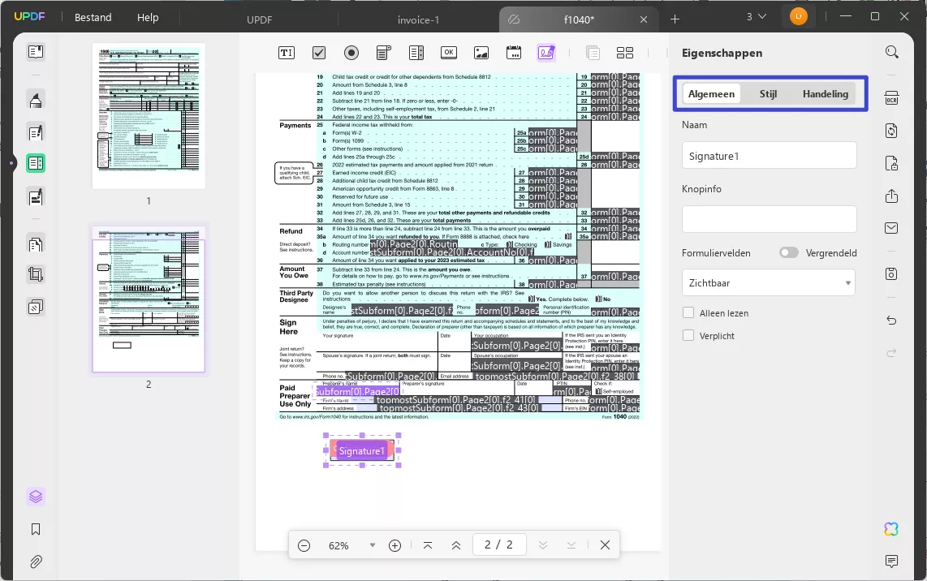Click the Naam field containing Signature1
The height and width of the screenshot is (581, 927).
(769, 156)
